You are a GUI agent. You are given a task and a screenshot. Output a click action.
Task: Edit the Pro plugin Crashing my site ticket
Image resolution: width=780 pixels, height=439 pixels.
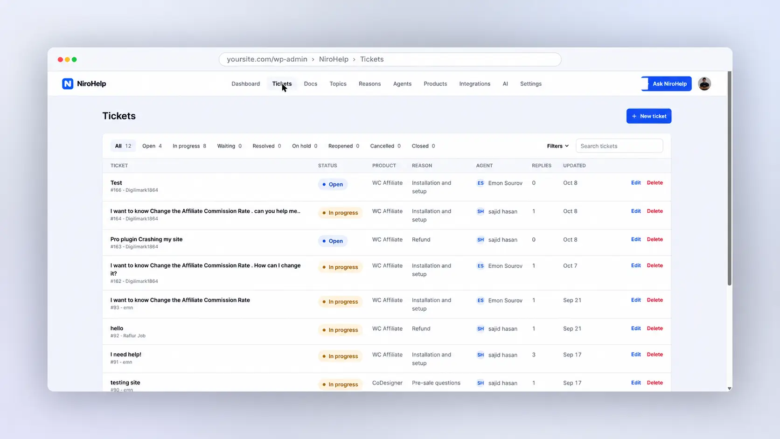pyautogui.click(x=636, y=239)
